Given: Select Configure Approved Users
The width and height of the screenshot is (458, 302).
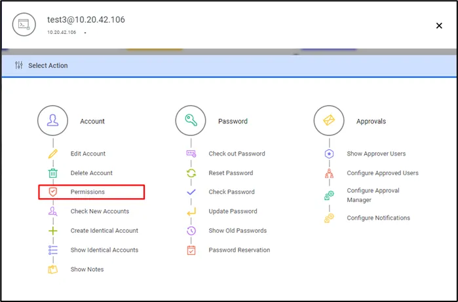Looking at the screenshot, I should pos(383,173).
